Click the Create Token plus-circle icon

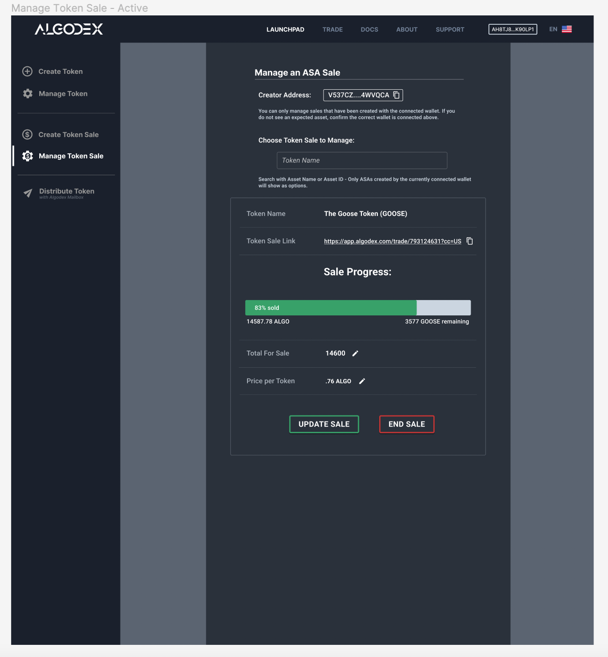pyautogui.click(x=28, y=71)
